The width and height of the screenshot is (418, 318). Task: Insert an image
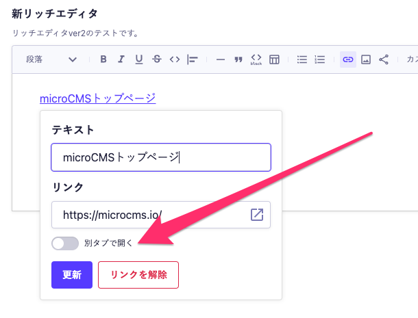tap(366, 59)
